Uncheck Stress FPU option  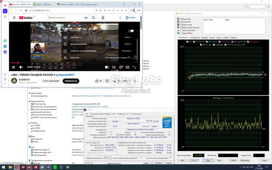[181, 22]
